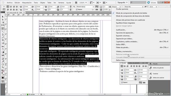Image resolution: width=171 pixels, height=96 pixels.
Task: Open the Texto menu
Action: (x=36, y=2)
